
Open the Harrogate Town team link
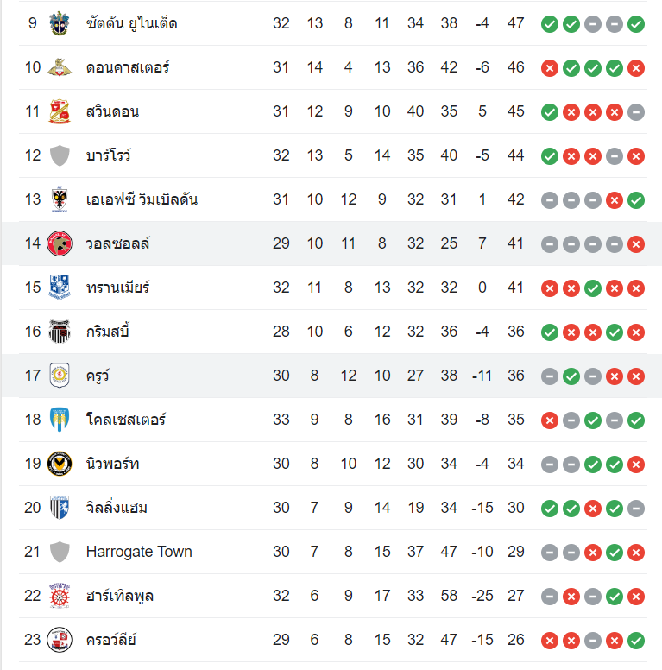tap(139, 552)
